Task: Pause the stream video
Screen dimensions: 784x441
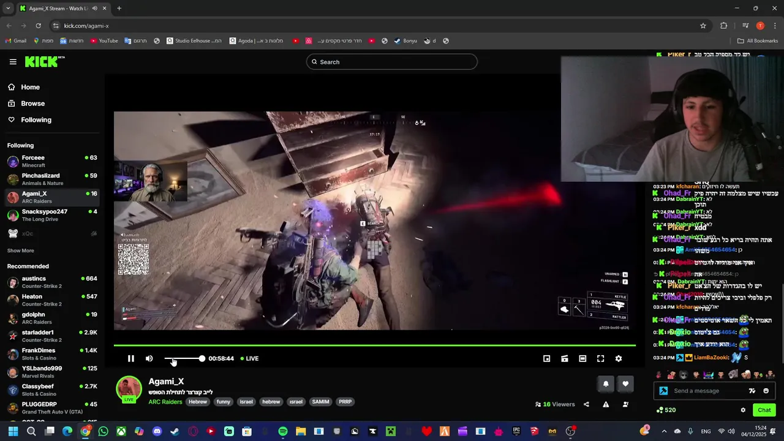Action: coord(130,358)
